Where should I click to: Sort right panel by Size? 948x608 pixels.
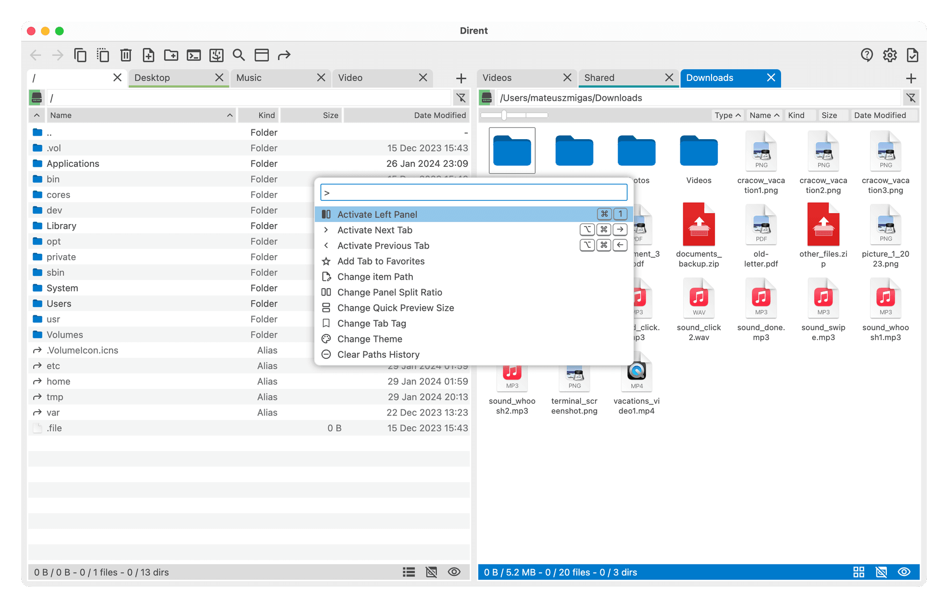[x=832, y=115]
